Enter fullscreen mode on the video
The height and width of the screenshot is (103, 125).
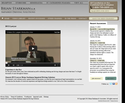[59, 65]
